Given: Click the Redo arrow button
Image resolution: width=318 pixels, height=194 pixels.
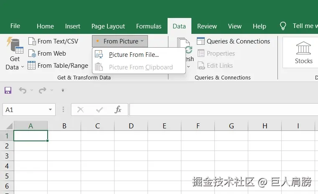Looking at the screenshot, I should pyautogui.click(x=42, y=90).
